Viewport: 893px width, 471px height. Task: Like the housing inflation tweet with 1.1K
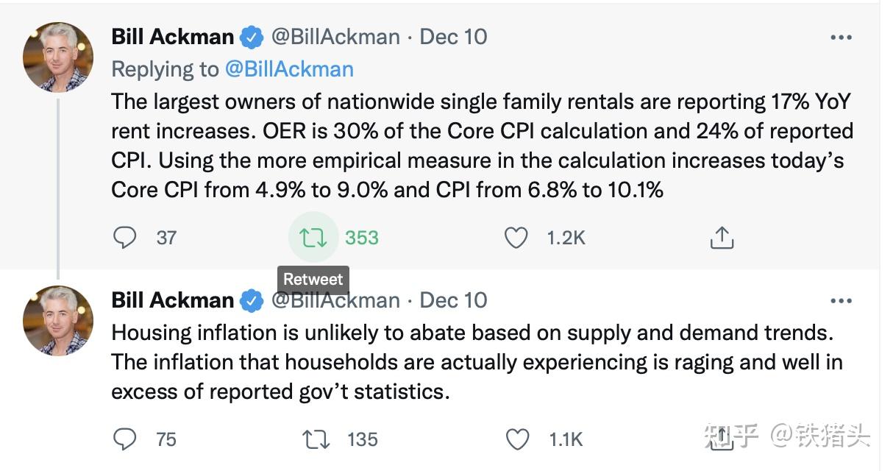(x=518, y=439)
